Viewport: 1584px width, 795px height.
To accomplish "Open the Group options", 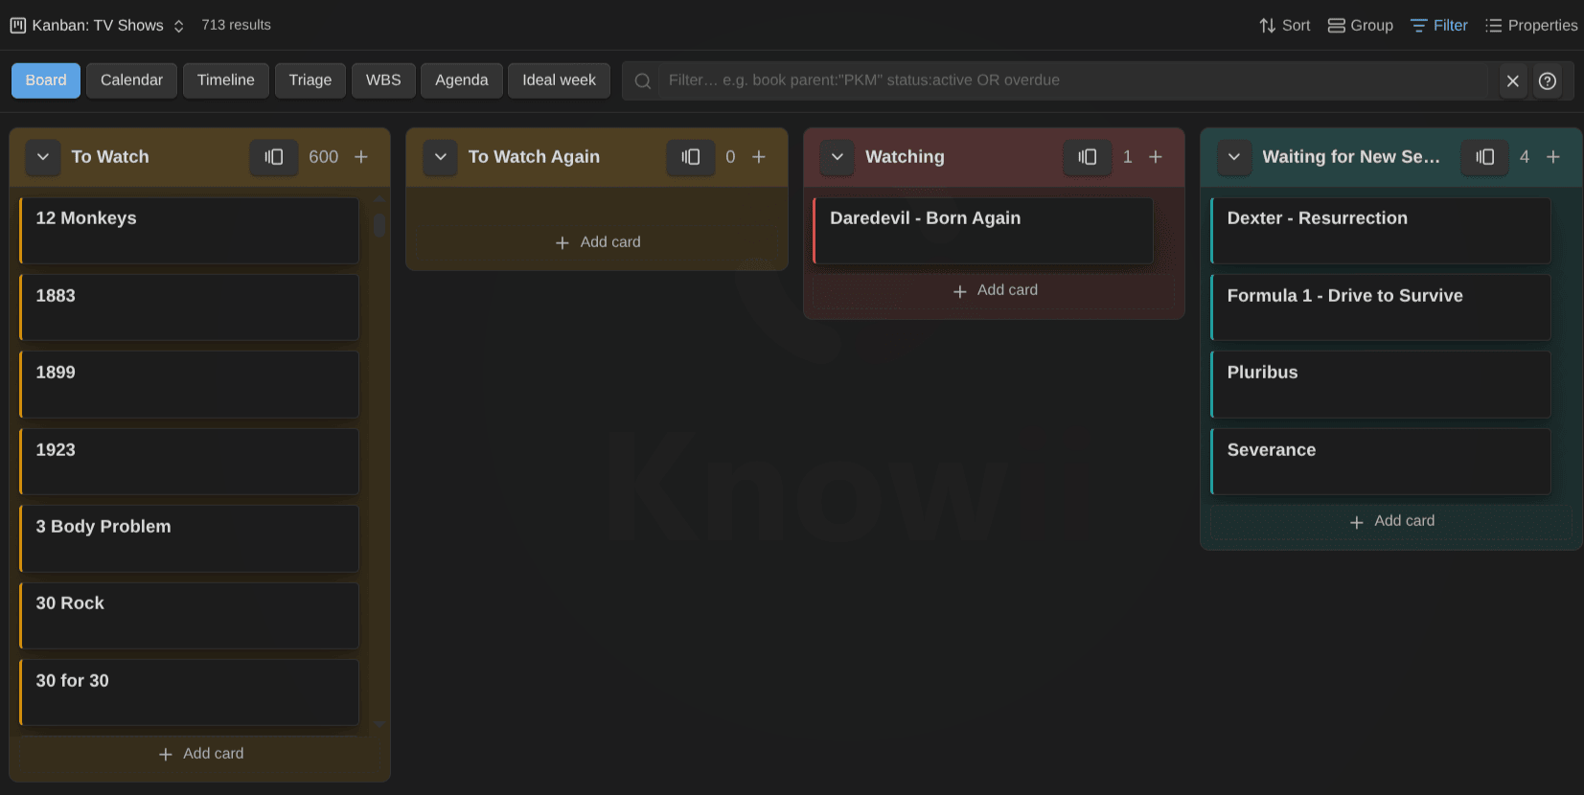I will (x=1361, y=26).
